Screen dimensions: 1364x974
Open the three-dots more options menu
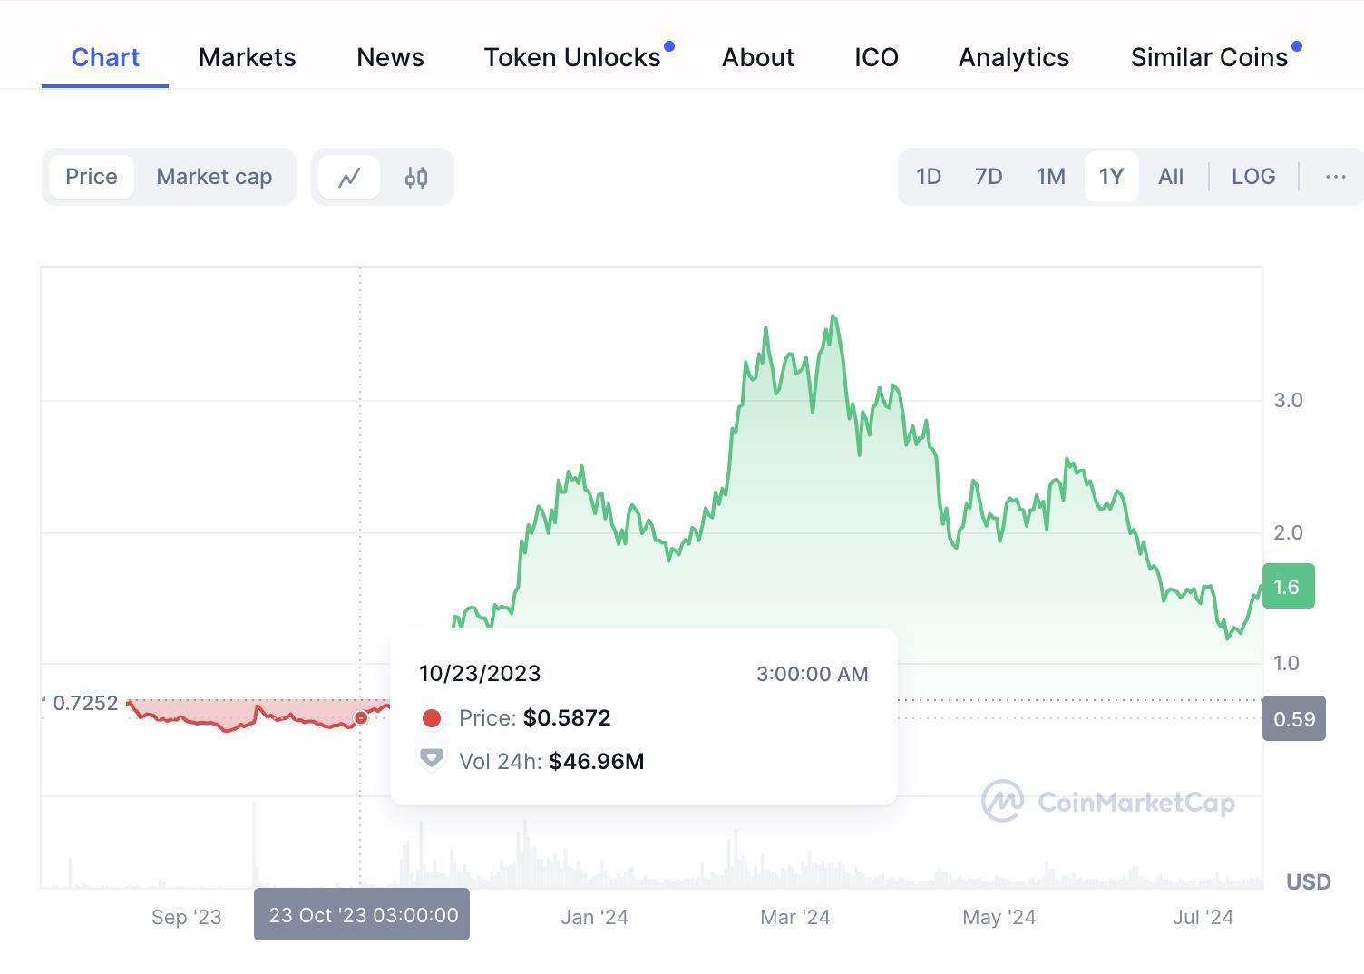1335,177
